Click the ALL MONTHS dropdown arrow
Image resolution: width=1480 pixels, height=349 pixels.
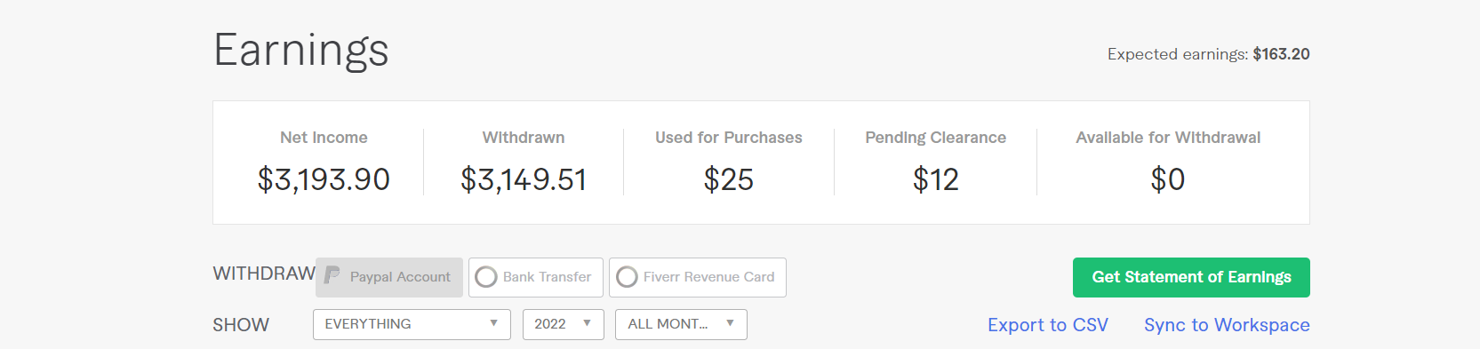click(x=730, y=323)
